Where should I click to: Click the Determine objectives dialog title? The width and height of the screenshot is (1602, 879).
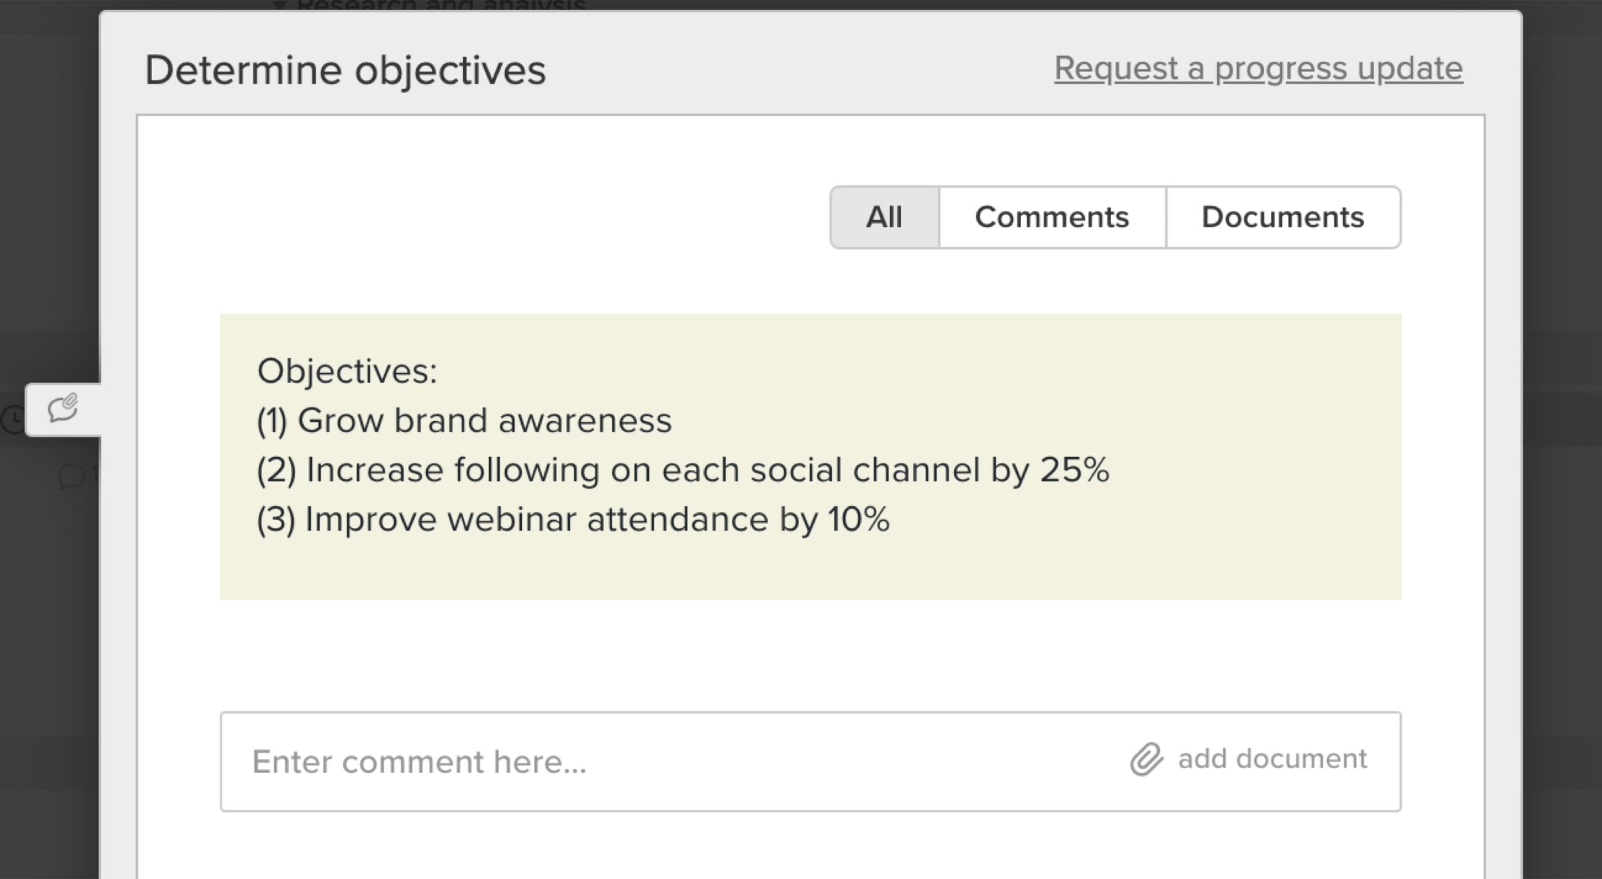pos(345,70)
